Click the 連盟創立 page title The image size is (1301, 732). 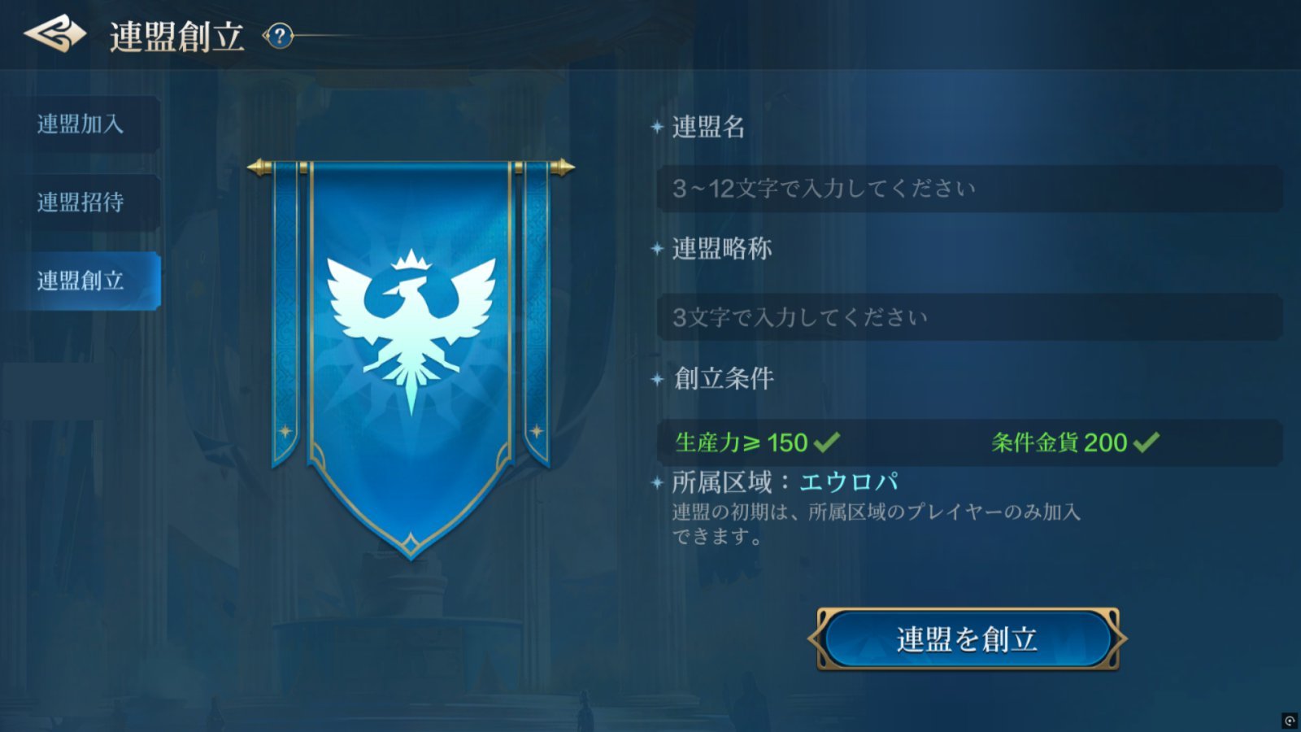[x=177, y=37]
